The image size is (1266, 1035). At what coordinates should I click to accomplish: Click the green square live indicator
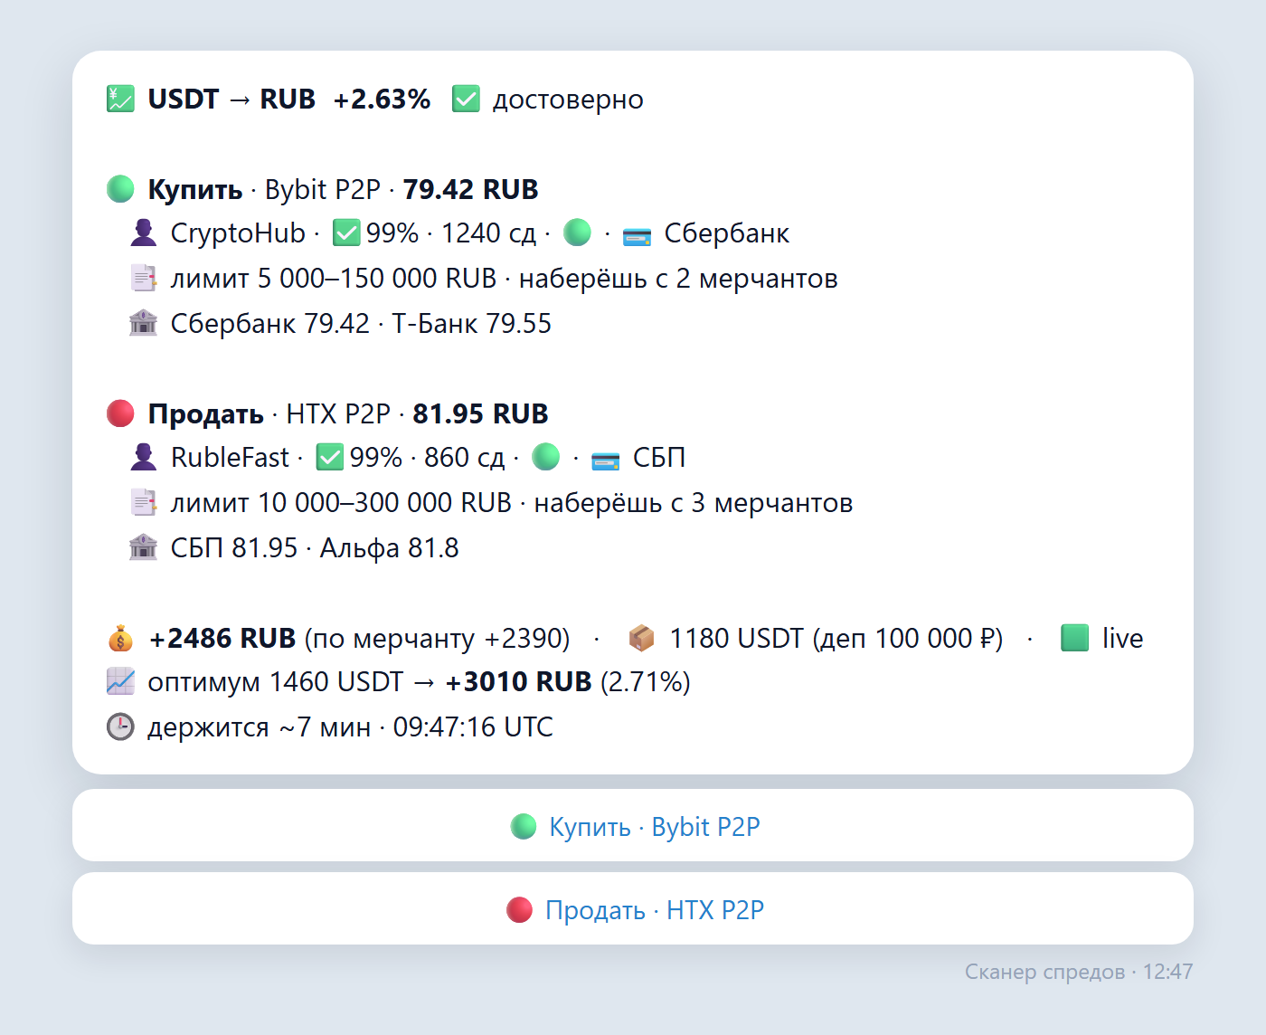[x=1074, y=638]
